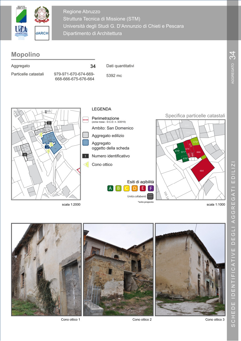
Task: Click parcel 670 on the cadastral map
Action: pos(185,158)
